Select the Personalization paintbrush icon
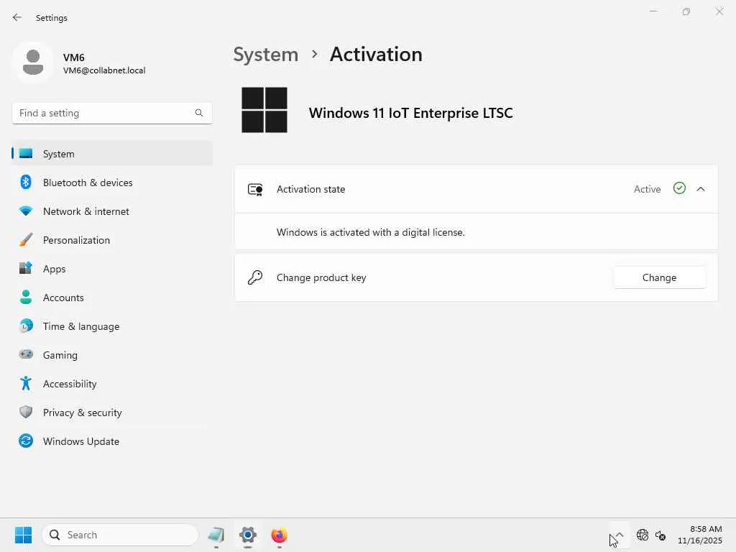This screenshot has width=736, height=552. pos(26,240)
